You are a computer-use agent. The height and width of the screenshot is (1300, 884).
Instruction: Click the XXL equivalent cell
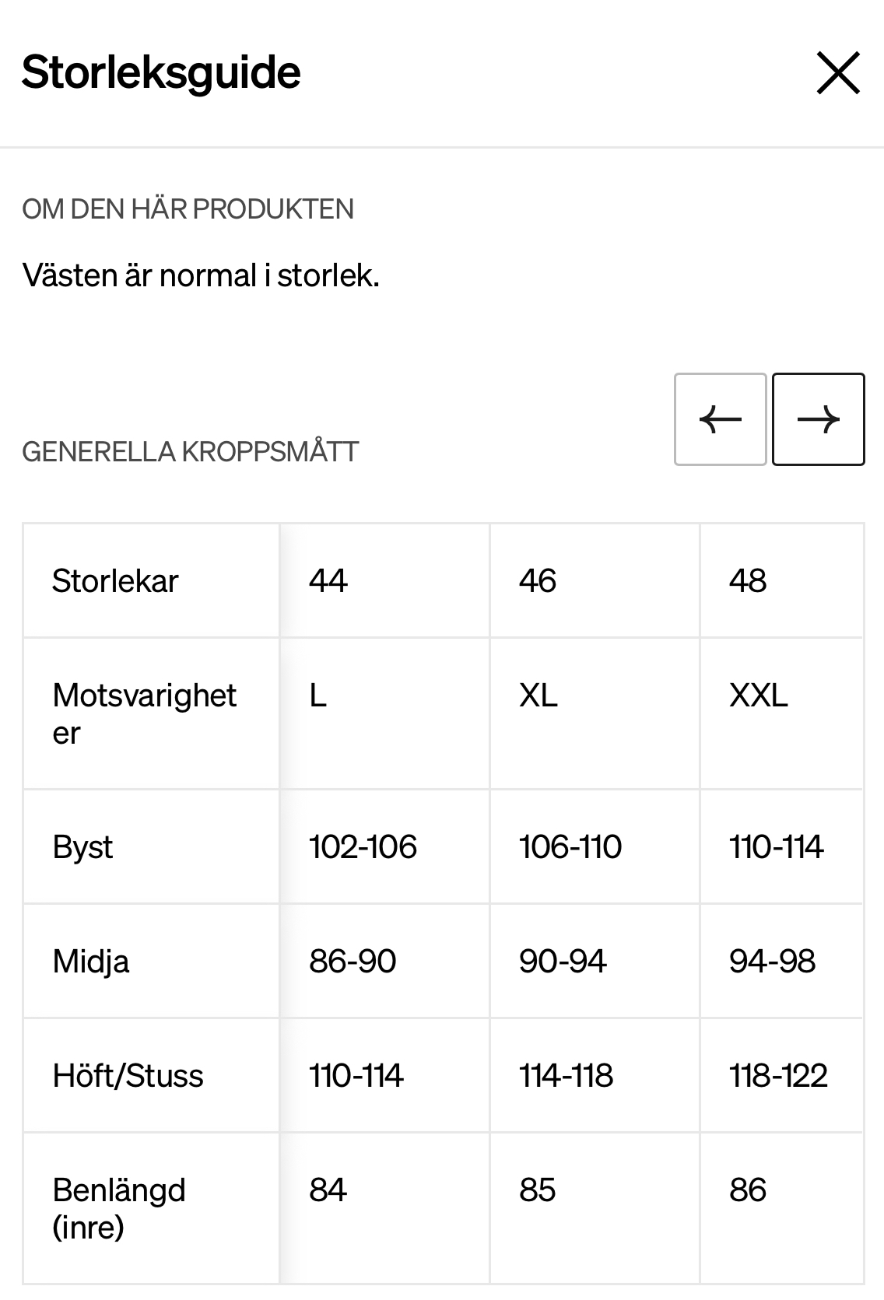click(x=782, y=713)
